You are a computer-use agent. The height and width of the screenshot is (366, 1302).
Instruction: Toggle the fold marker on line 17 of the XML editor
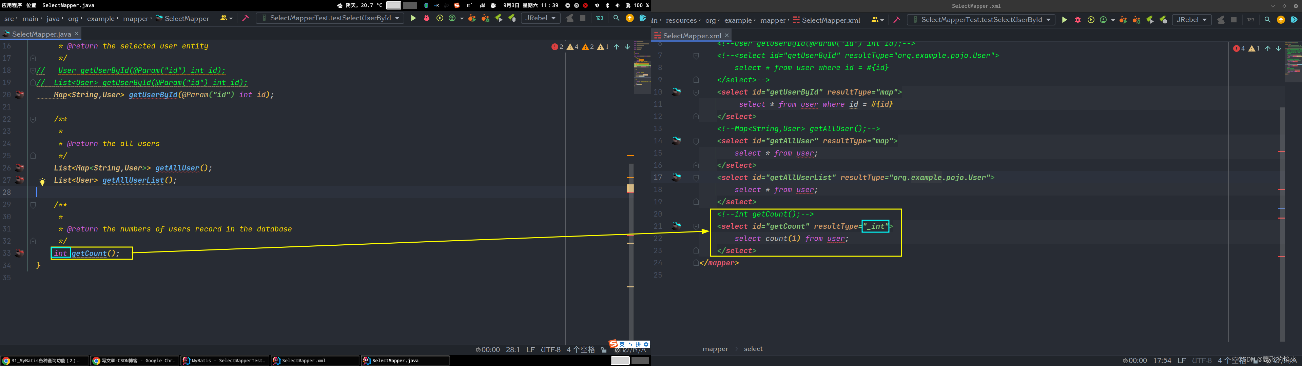(x=696, y=178)
